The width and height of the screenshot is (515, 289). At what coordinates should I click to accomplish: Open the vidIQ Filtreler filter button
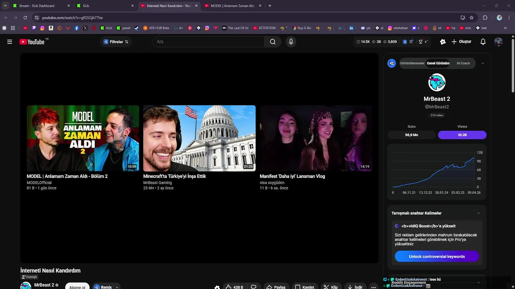tap(116, 42)
